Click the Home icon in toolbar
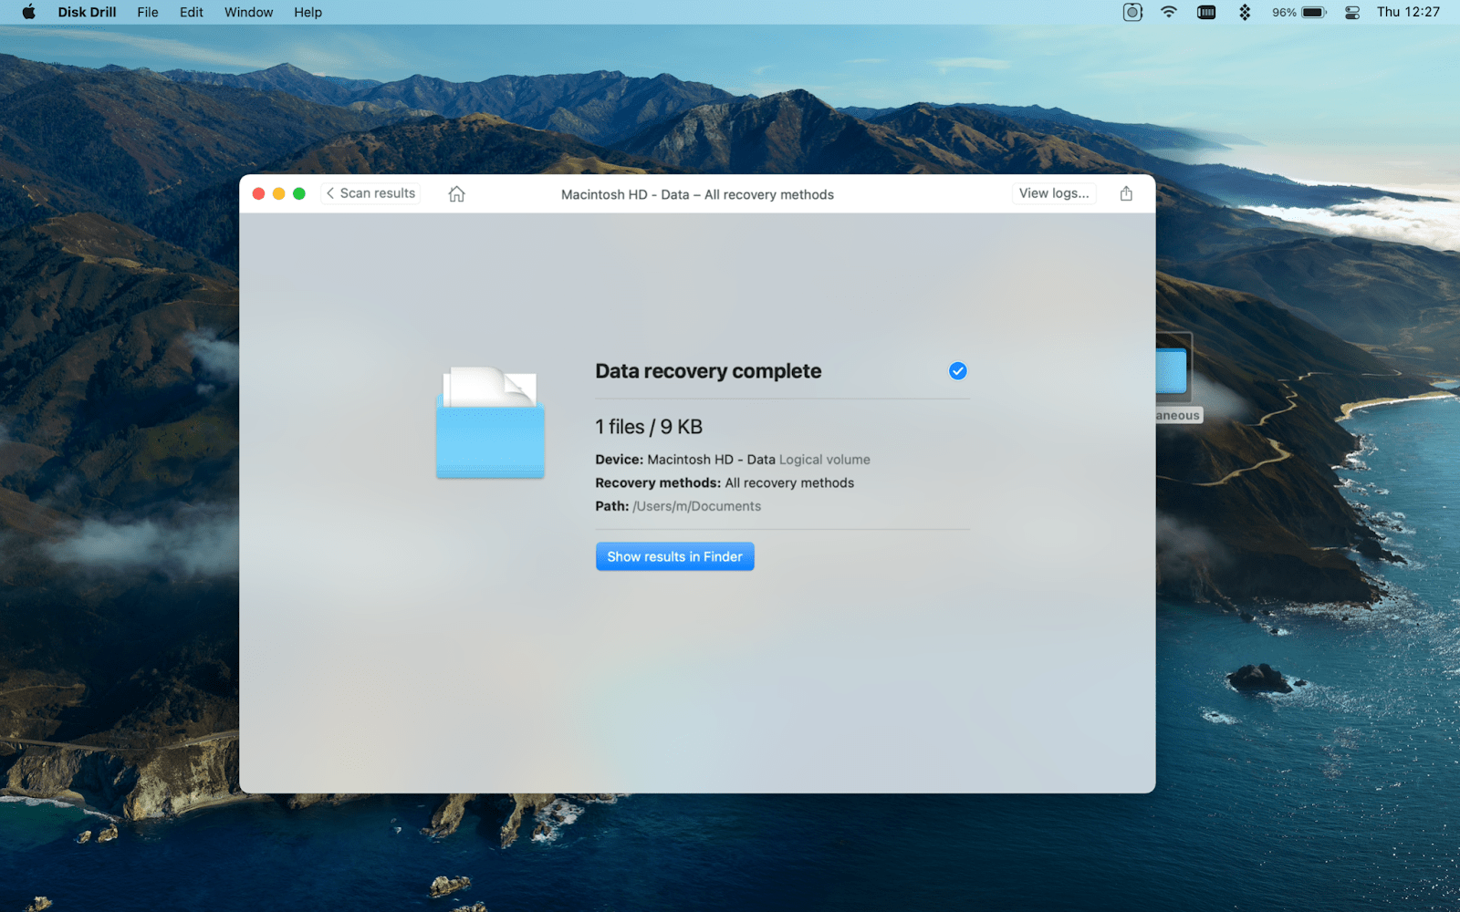1460x912 pixels. (x=456, y=193)
